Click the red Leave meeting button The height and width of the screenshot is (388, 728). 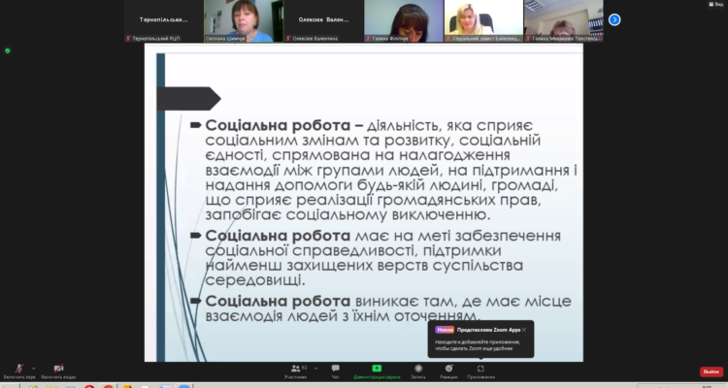pyautogui.click(x=711, y=372)
